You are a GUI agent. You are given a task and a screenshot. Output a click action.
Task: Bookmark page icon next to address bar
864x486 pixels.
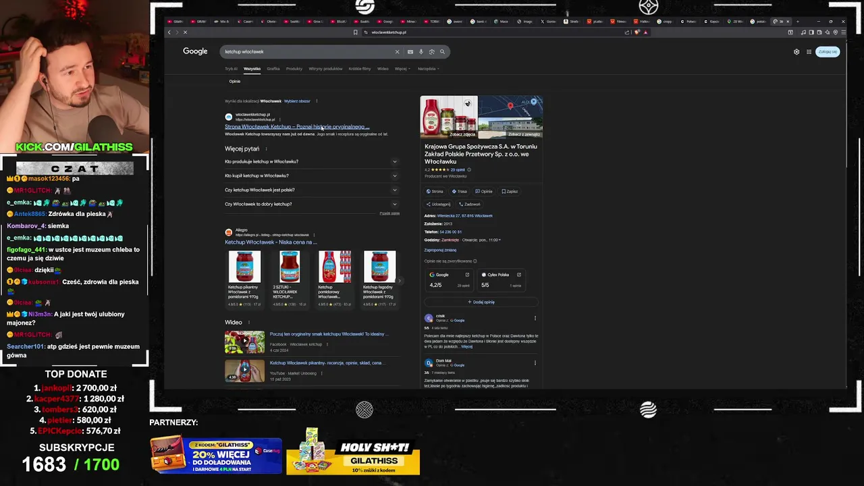pos(356,32)
